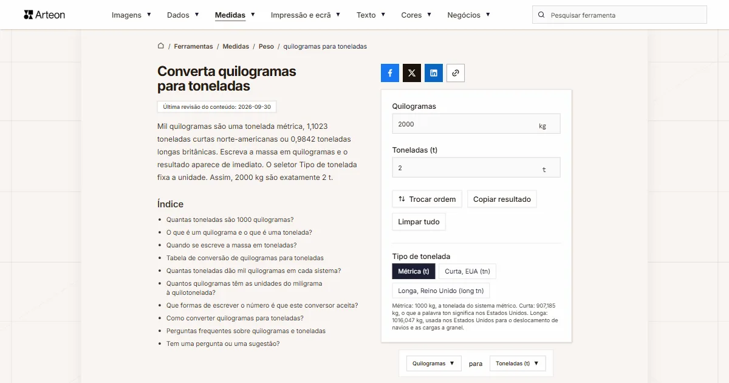Go to Quantas toneladas são 1000 quilogramas?
This screenshot has height=383, width=729.
(230, 219)
